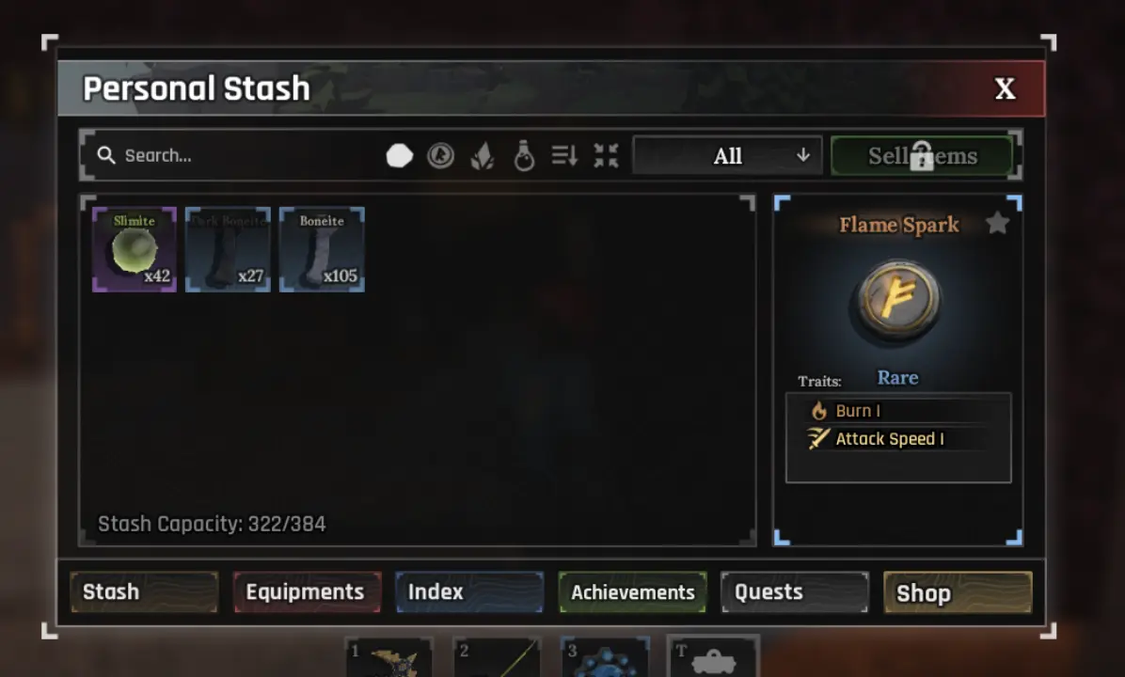Image resolution: width=1125 pixels, height=677 pixels.
Task: Toggle the rune coin filter icon
Action: point(440,156)
